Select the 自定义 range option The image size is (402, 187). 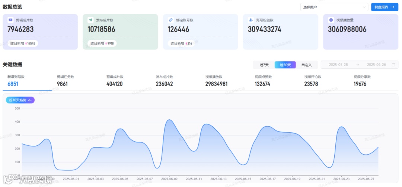[x=306, y=65]
